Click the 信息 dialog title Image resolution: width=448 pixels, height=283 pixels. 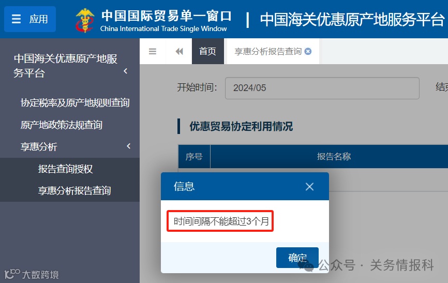pyautogui.click(x=184, y=186)
